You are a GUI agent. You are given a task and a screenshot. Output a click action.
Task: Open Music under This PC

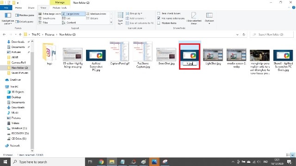tap(15, 113)
